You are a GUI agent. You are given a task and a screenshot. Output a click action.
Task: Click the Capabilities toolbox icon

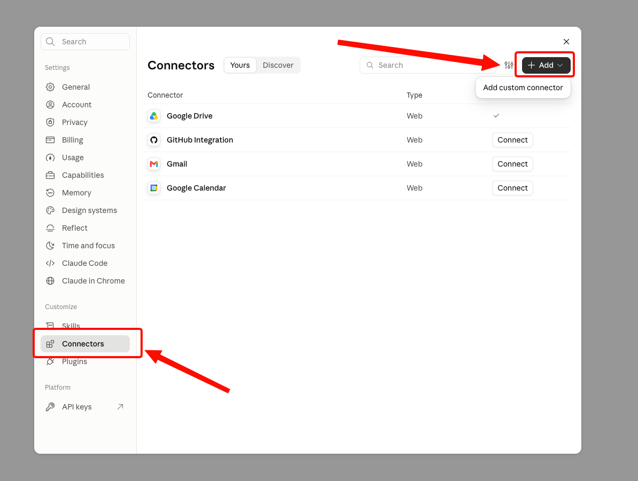[x=50, y=175]
